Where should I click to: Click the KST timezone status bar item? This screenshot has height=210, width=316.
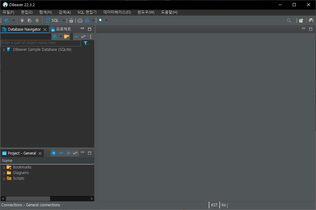click(214, 205)
